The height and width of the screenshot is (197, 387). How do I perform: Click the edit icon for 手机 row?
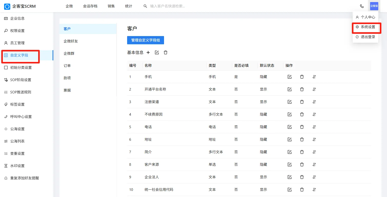(290, 77)
